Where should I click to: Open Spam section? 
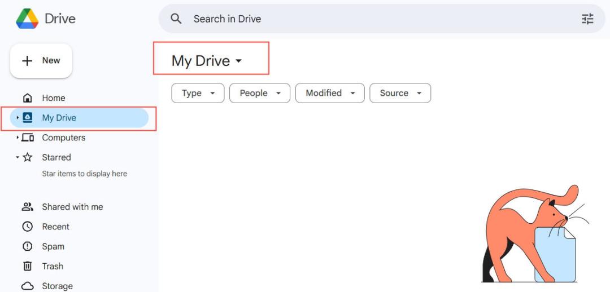(x=53, y=246)
